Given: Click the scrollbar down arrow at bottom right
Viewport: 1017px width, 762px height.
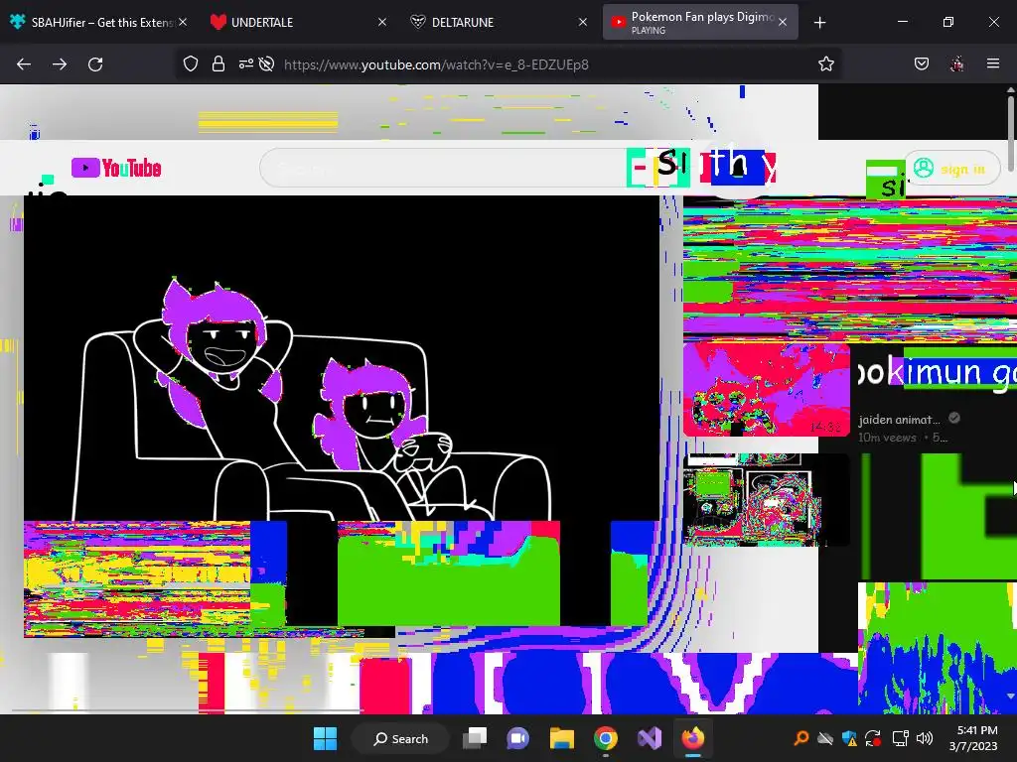Looking at the screenshot, I should [x=1010, y=698].
